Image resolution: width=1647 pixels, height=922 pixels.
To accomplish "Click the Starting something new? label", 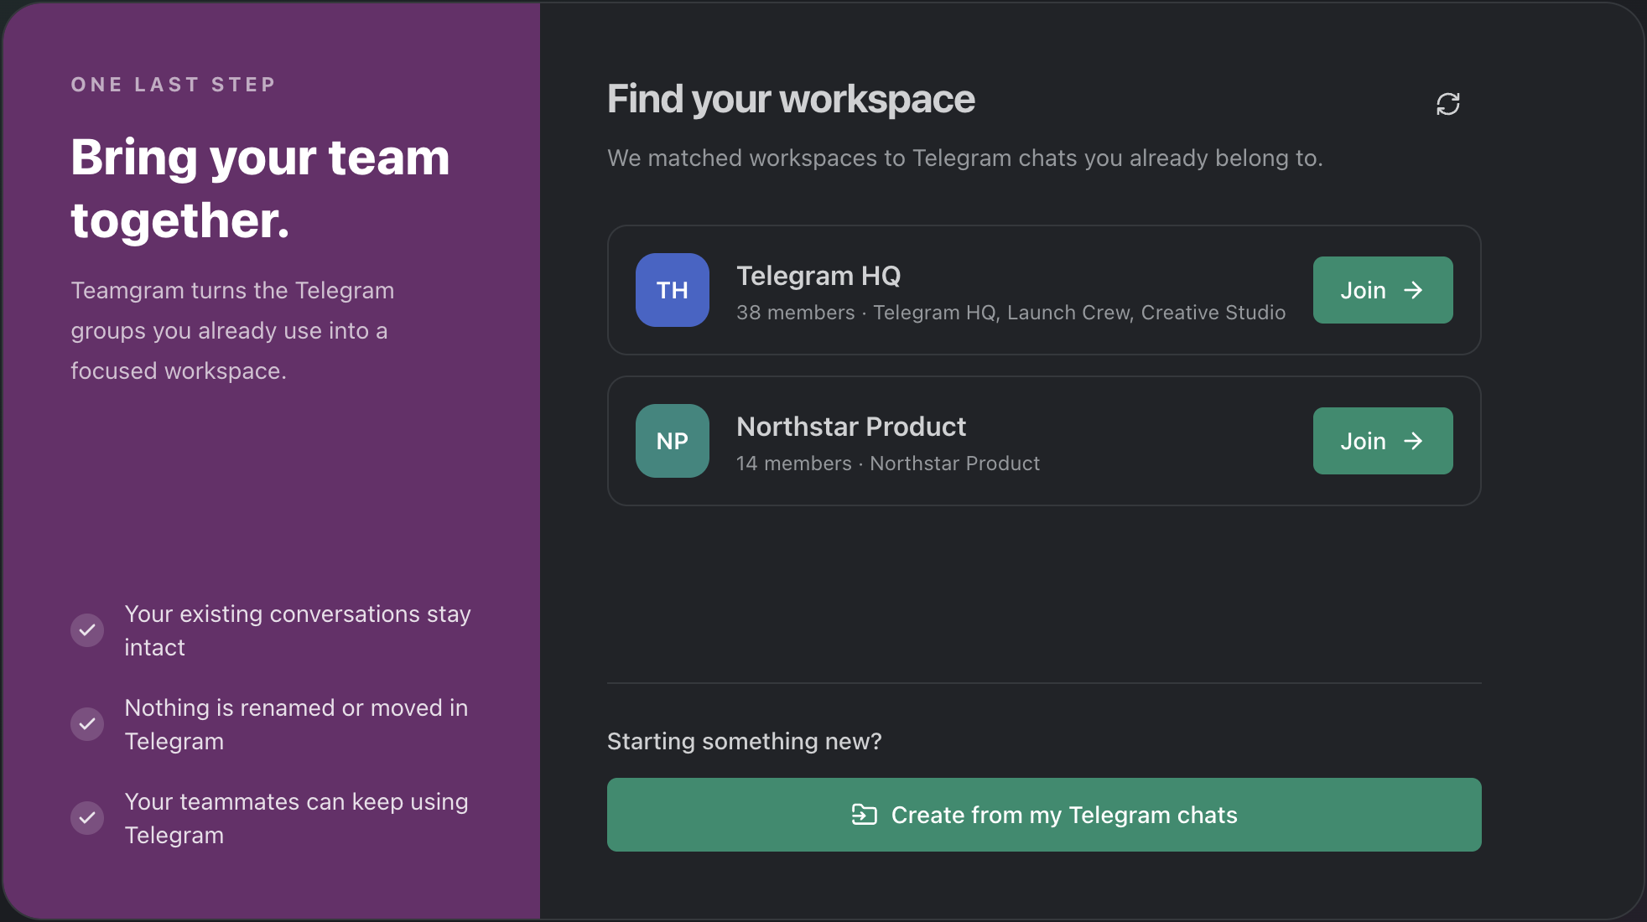I will coord(745,742).
